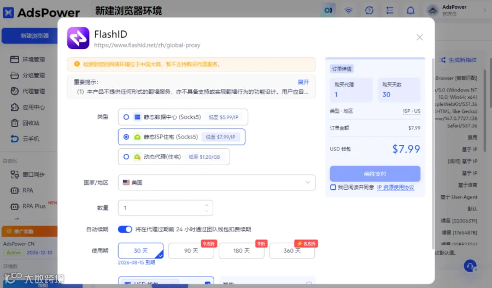Select 静态ISP住宅 (Socks5) proxy type

(x=181, y=137)
